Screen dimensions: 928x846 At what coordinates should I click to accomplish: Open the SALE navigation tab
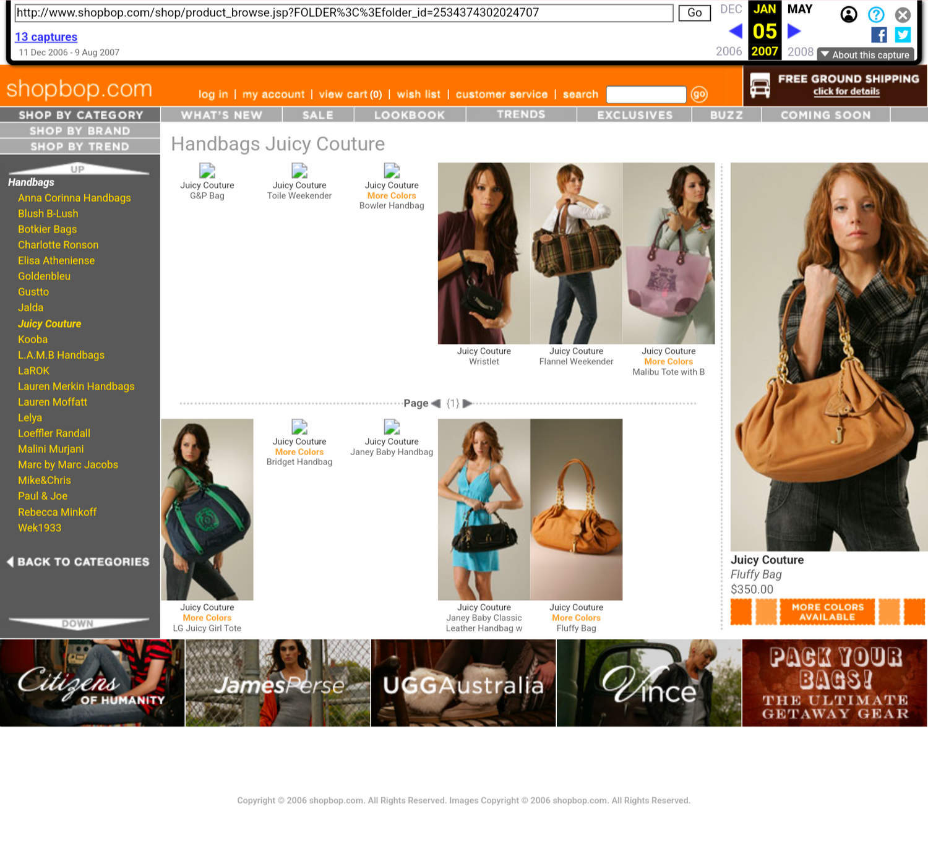coord(318,115)
